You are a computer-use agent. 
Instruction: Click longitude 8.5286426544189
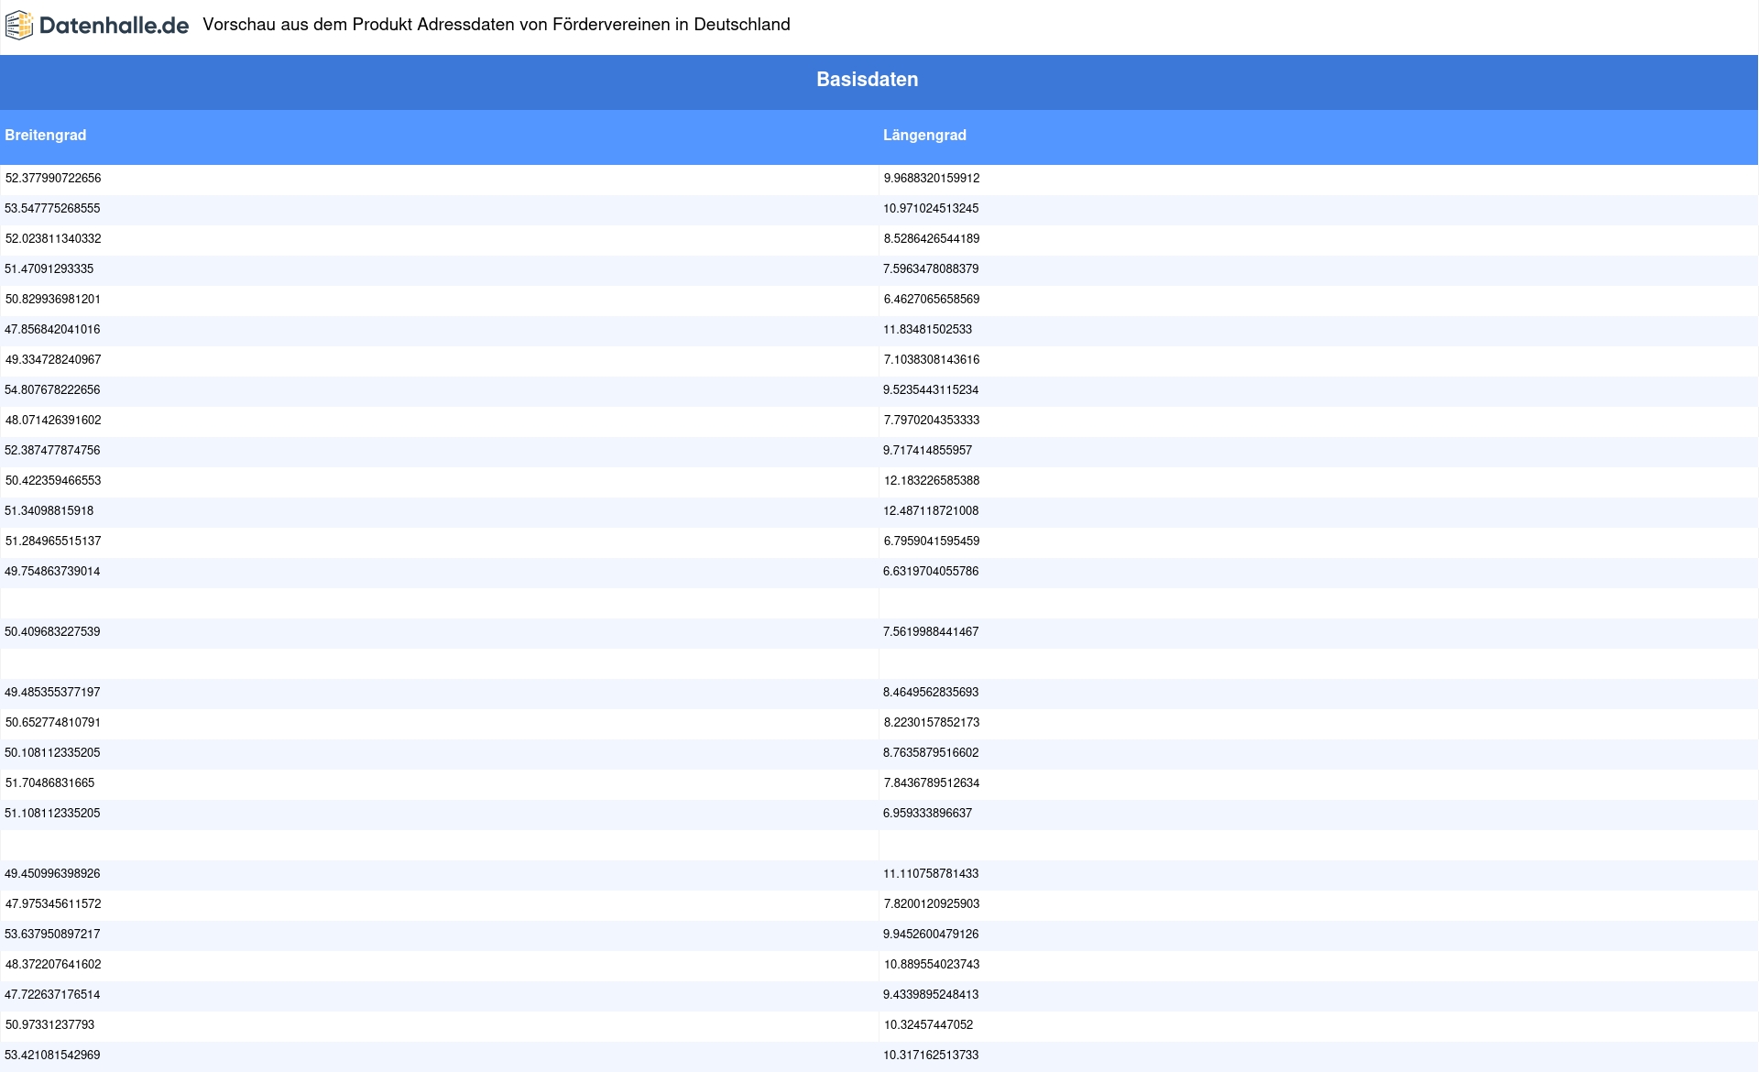click(x=931, y=239)
